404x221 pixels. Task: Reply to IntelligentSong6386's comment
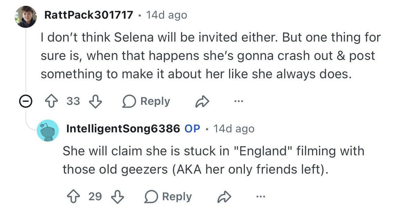tap(168, 196)
